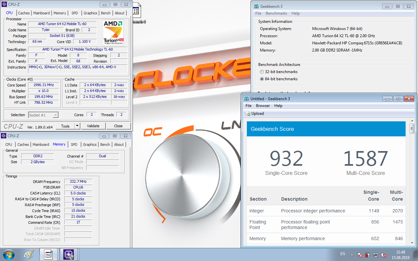Click the Single-Core Score 932

click(286, 159)
